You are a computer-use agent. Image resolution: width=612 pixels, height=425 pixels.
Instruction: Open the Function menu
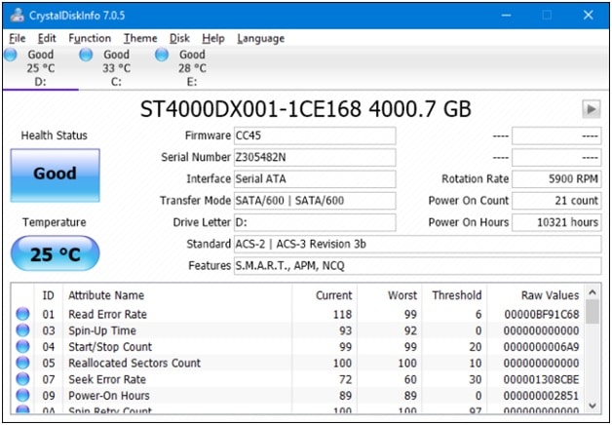(90, 38)
